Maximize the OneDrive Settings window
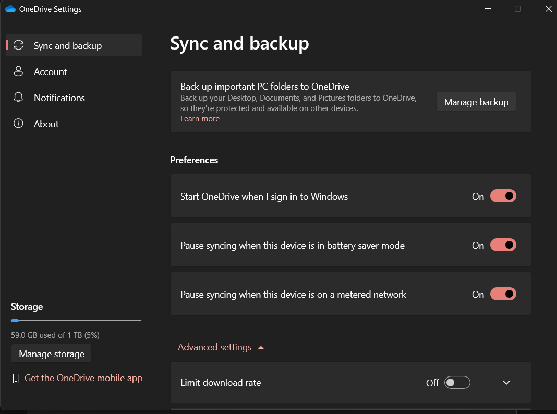The height and width of the screenshot is (414, 557). click(518, 9)
